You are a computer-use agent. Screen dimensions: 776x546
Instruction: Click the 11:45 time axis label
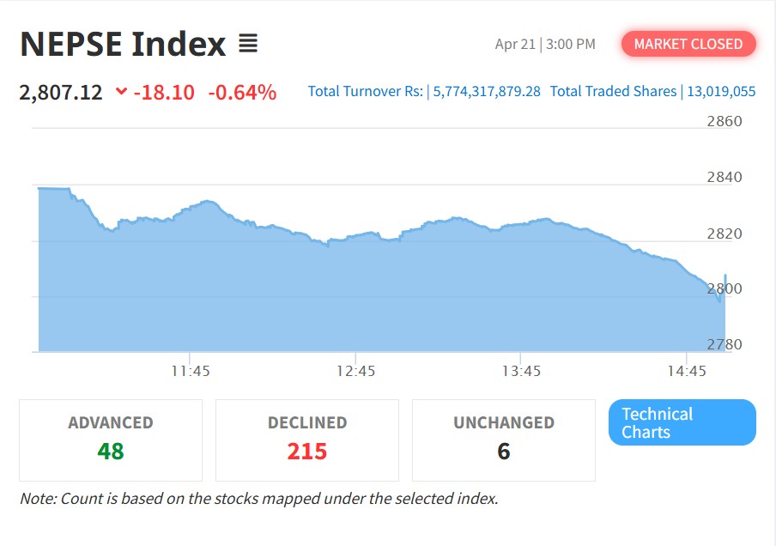pos(191,371)
